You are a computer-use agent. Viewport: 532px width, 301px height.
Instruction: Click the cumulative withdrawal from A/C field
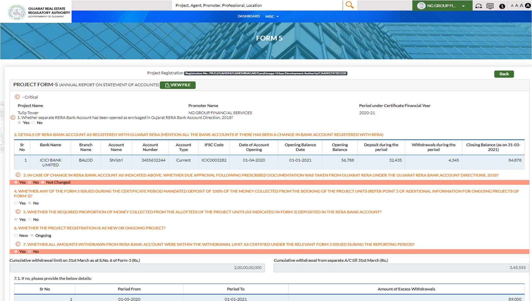pos(401,268)
